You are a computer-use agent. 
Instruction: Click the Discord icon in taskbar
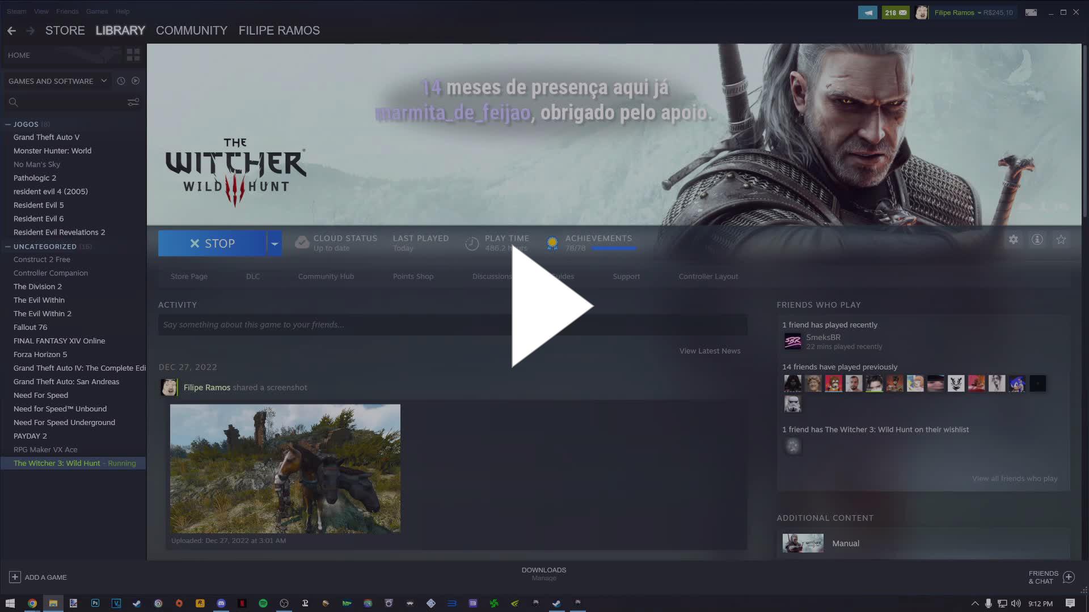tap(221, 603)
